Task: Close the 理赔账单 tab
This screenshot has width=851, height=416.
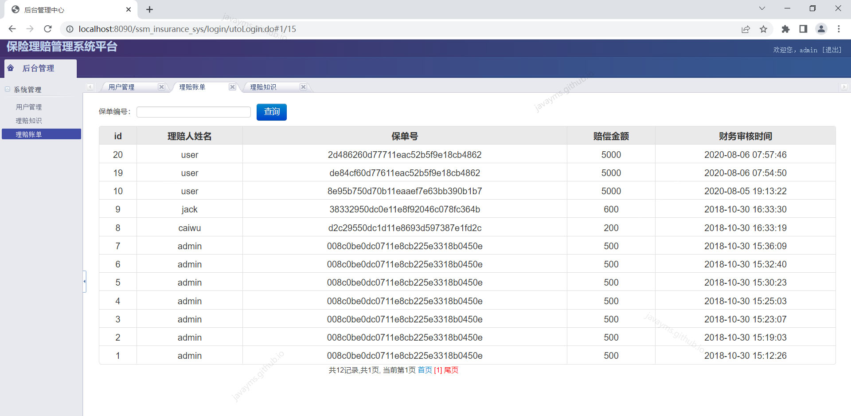Action: click(x=232, y=87)
